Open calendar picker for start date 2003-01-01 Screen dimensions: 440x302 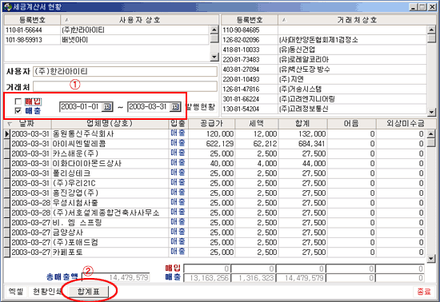(107, 107)
